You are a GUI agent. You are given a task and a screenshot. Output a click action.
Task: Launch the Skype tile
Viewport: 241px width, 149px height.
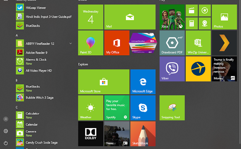pos(143,108)
